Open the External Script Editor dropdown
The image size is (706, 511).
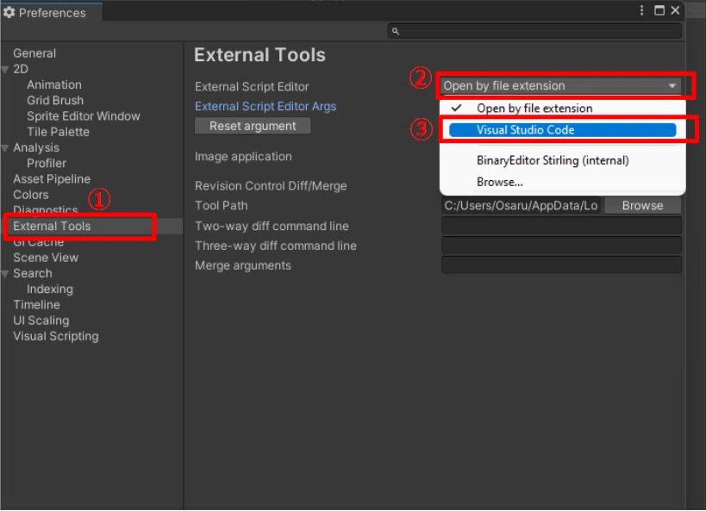click(x=561, y=85)
